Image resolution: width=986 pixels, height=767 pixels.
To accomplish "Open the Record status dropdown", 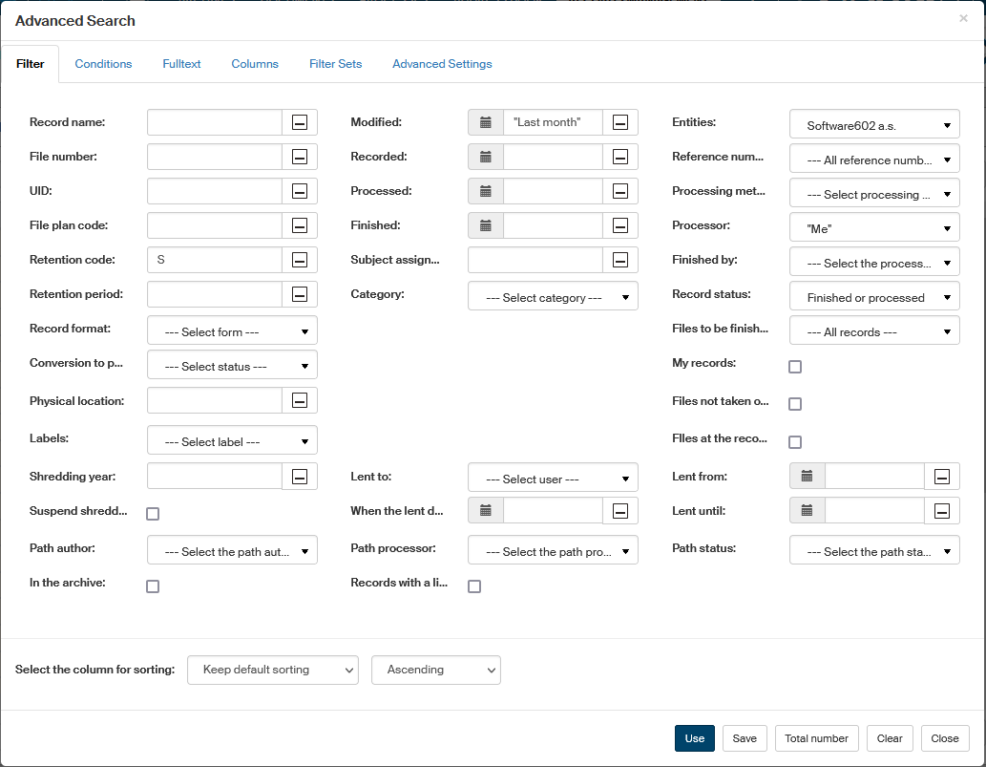I will (874, 298).
